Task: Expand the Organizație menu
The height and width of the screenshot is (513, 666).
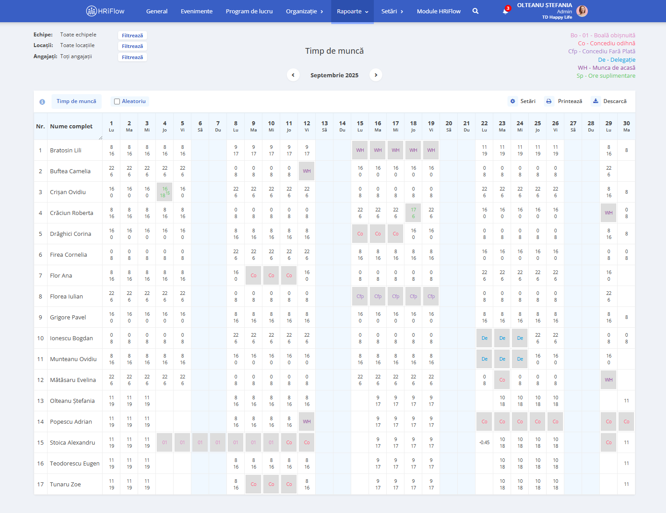Action: (x=305, y=11)
